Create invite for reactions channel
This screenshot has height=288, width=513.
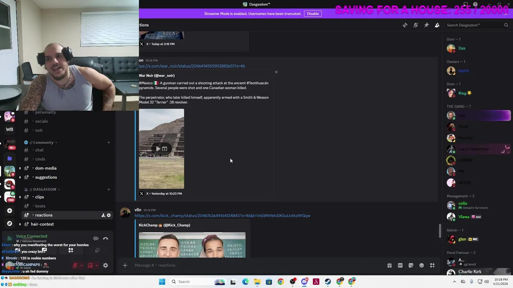click(103, 215)
